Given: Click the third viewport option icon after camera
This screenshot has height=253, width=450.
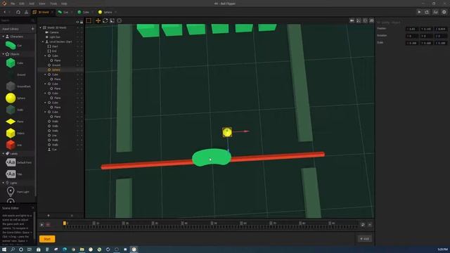Looking at the screenshot, I should pos(365,20).
